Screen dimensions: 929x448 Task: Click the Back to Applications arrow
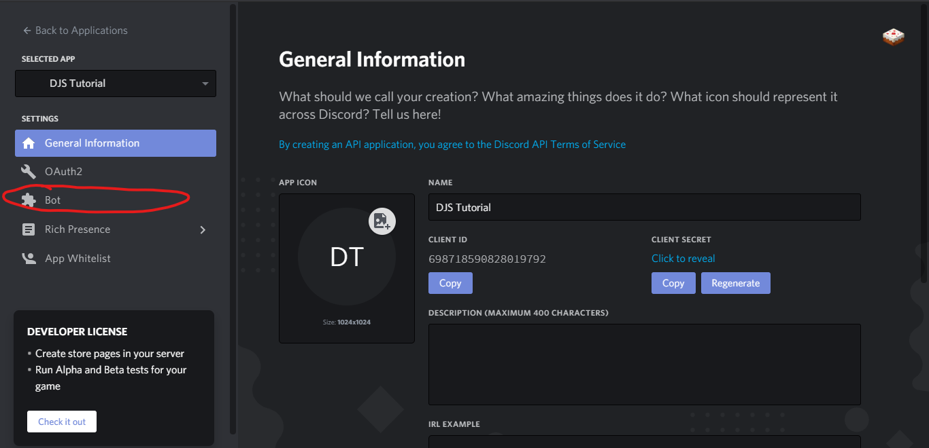click(x=27, y=31)
